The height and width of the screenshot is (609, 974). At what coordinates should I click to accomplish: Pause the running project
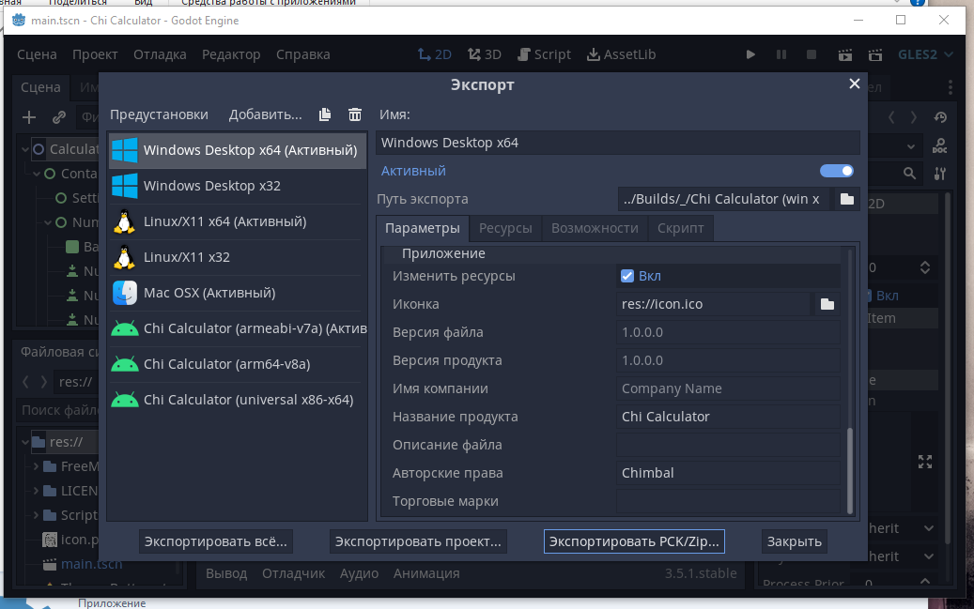click(x=781, y=54)
